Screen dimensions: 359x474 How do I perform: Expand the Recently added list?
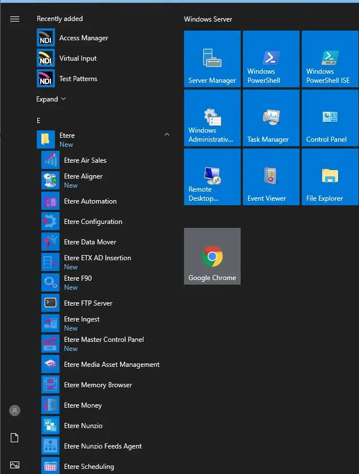click(x=51, y=99)
